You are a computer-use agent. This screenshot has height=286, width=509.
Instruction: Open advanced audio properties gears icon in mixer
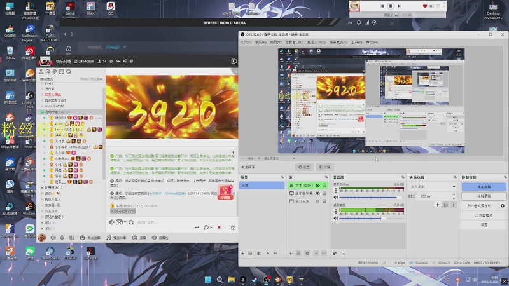[x=335, y=253]
